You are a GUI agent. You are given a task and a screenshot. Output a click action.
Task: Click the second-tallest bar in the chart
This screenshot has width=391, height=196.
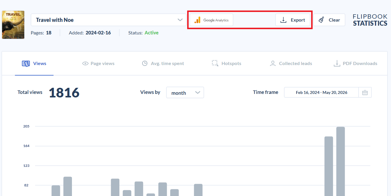[329, 166]
